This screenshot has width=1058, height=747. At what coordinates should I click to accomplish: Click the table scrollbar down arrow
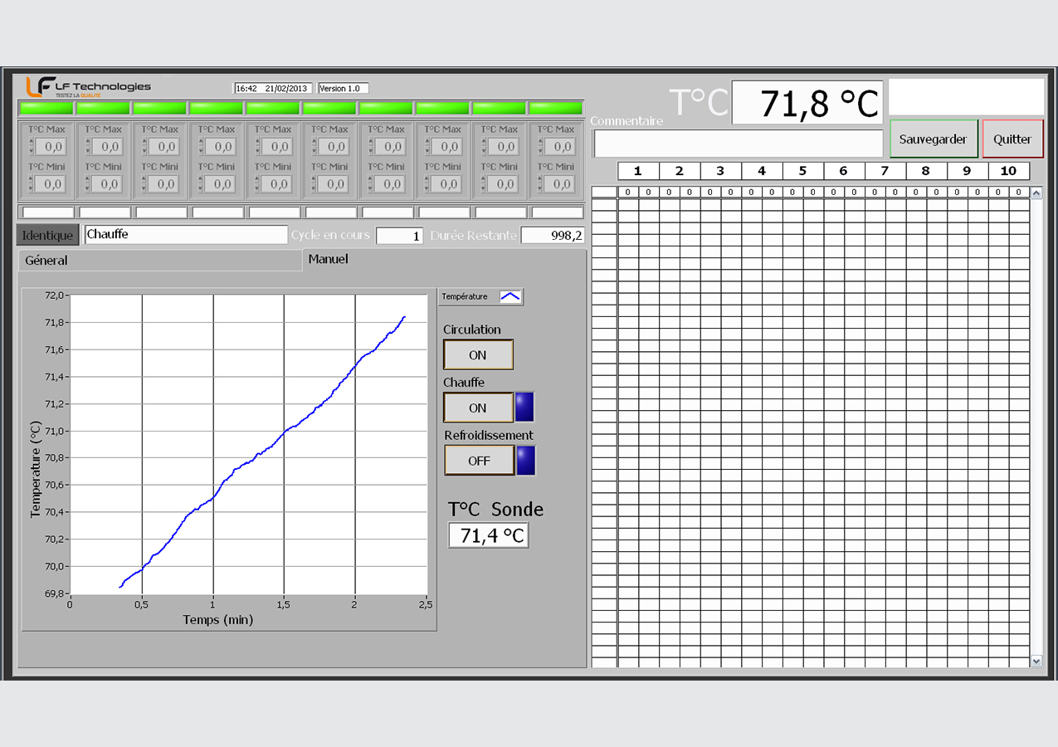tap(1036, 661)
